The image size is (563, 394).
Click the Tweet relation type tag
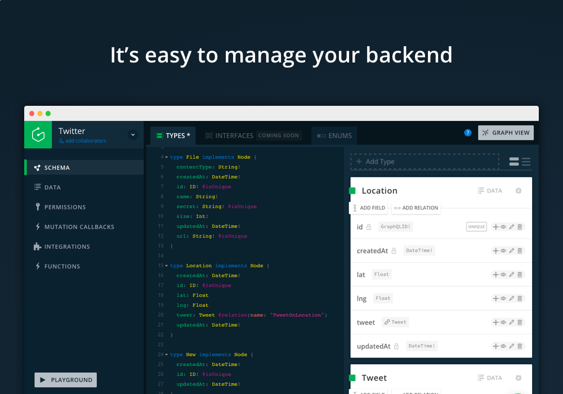[395, 322]
